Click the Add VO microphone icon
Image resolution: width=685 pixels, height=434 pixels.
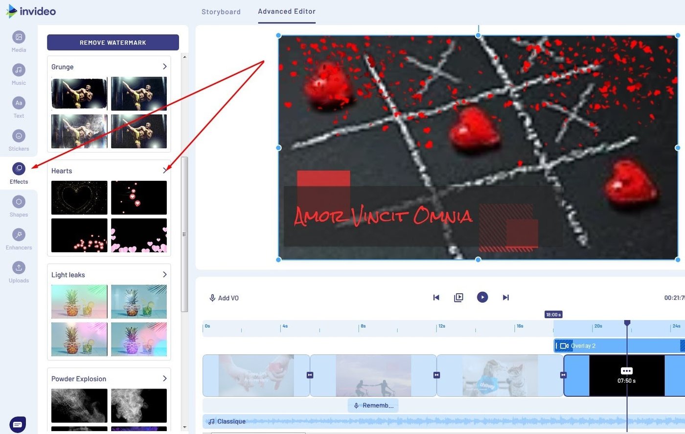click(213, 298)
